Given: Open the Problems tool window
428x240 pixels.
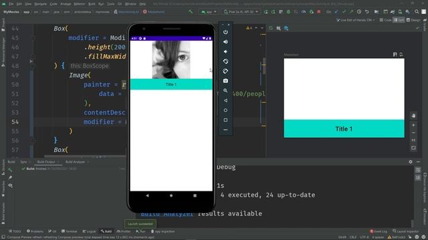Looking at the screenshot, I should (x=35, y=231).
